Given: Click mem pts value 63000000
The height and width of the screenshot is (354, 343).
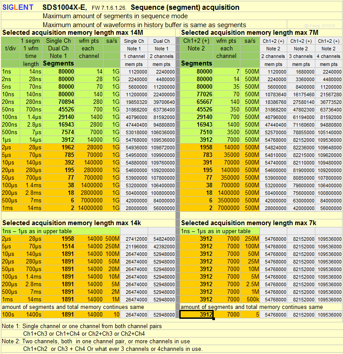Looking at the screenshot, I should pos(301,201).
